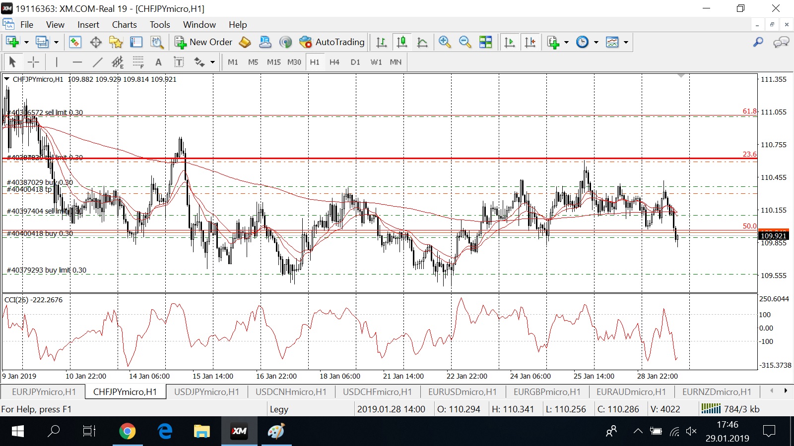Viewport: 794px width, 446px height.
Task: Select the horizontal line drawing tool
Action: pos(77,62)
